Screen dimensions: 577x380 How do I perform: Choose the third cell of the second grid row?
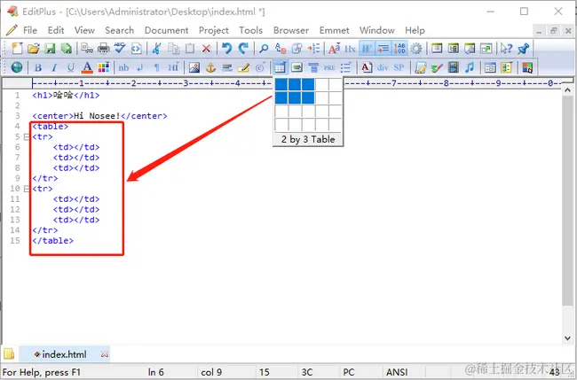[x=308, y=97]
